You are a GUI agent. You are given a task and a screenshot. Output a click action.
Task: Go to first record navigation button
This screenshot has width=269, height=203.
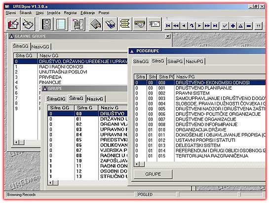[x=168, y=26]
